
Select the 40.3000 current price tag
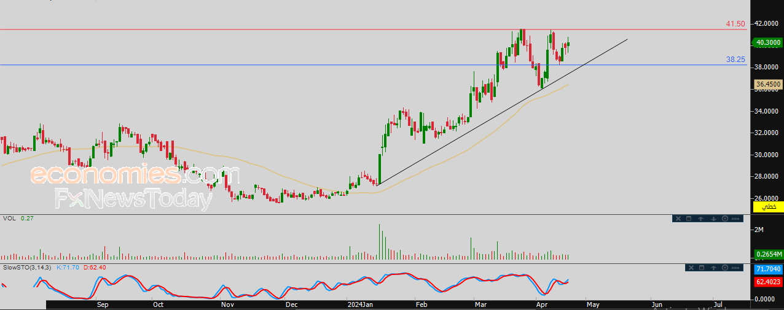coord(767,42)
